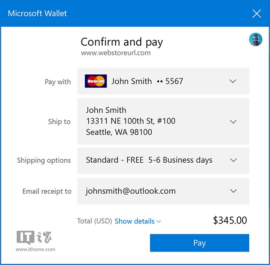This screenshot has height=265, width=270.
Task: Click the Show details chevron arrow
Action: 158,221
